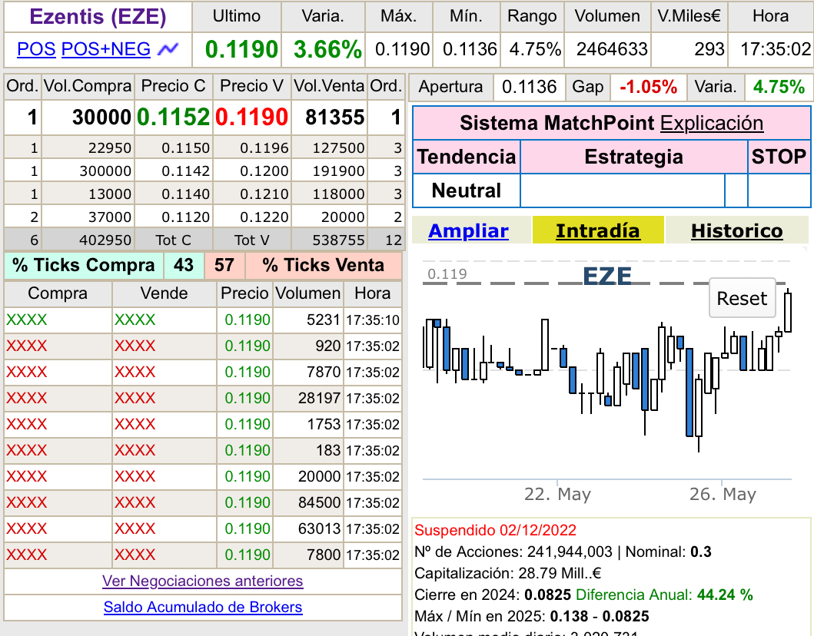Open Ver Negociaciones anteriores link
The height and width of the screenshot is (636, 814).
pos(202,581)
